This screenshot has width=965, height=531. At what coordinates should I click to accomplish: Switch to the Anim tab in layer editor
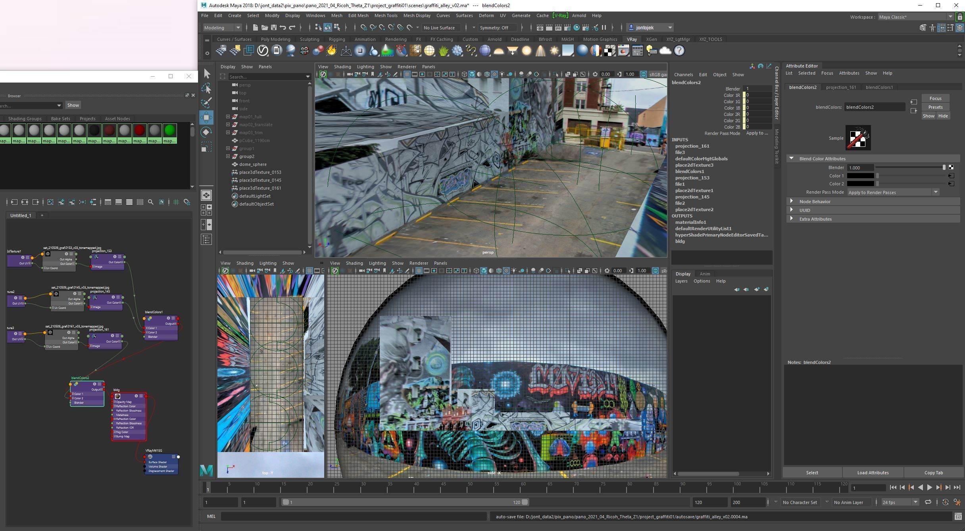pyautogui.click(x=705, y=274)
